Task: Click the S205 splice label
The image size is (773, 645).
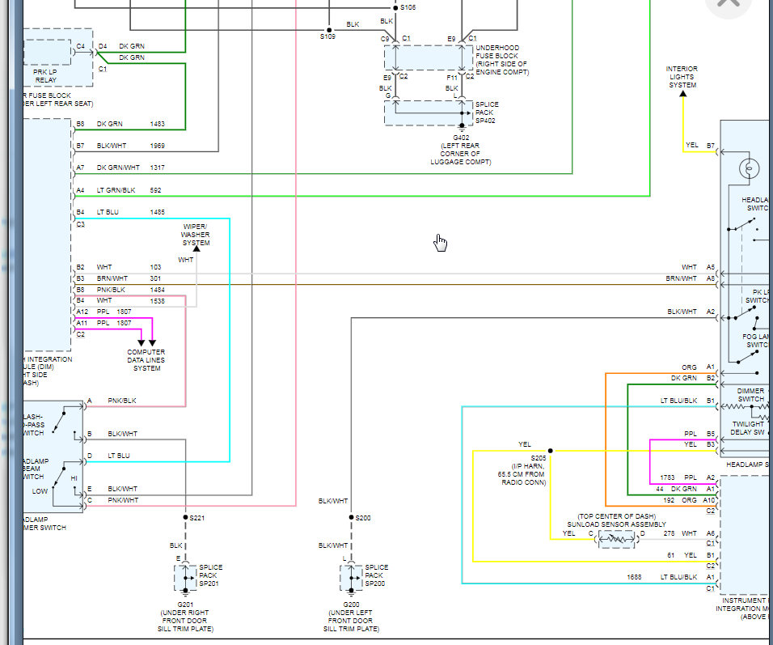Action: tap(539, 458)
